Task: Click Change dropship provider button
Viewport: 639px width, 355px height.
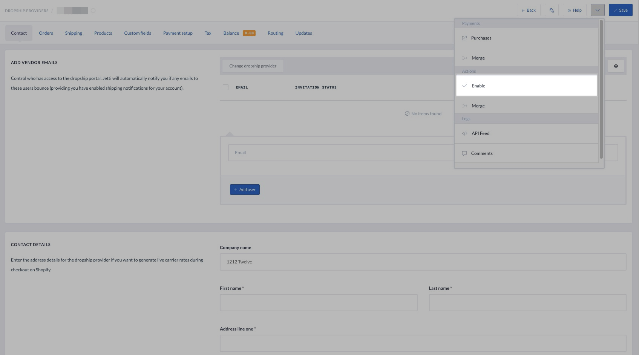Action: click(x=253, y=66)
